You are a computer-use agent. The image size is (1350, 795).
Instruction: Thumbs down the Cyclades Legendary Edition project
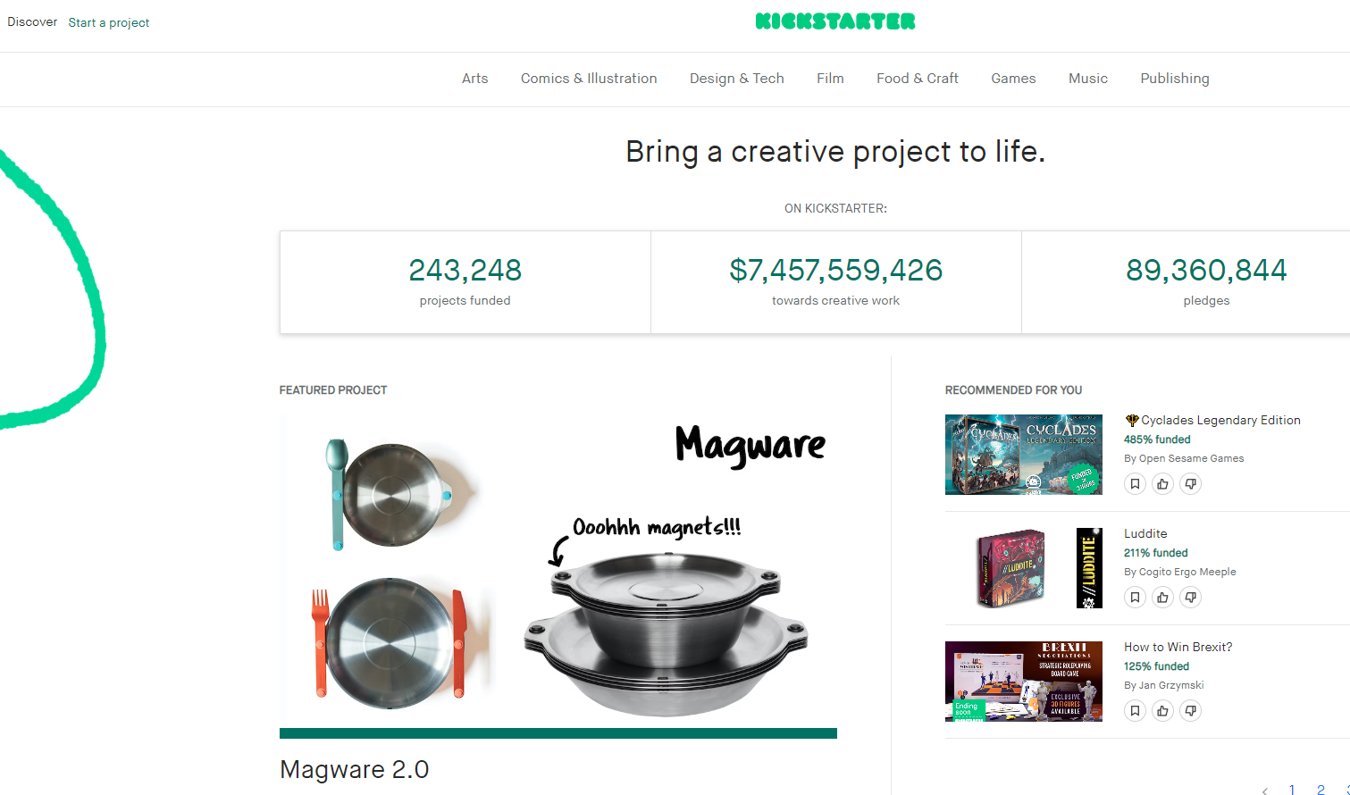(x=1190, y=484)
